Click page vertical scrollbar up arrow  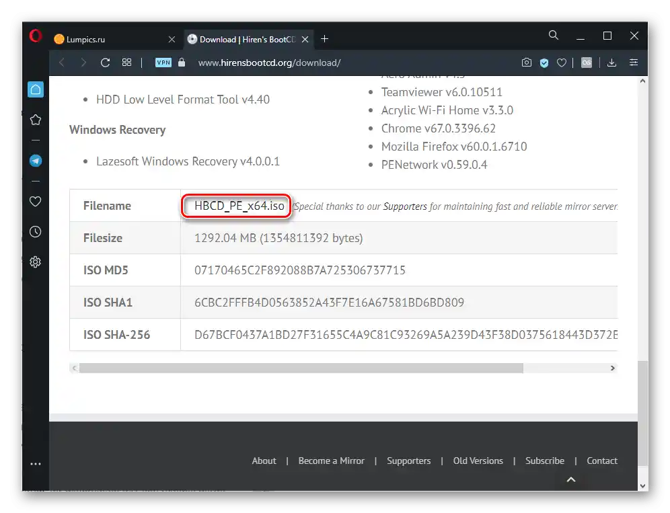[x=642, y=81]
